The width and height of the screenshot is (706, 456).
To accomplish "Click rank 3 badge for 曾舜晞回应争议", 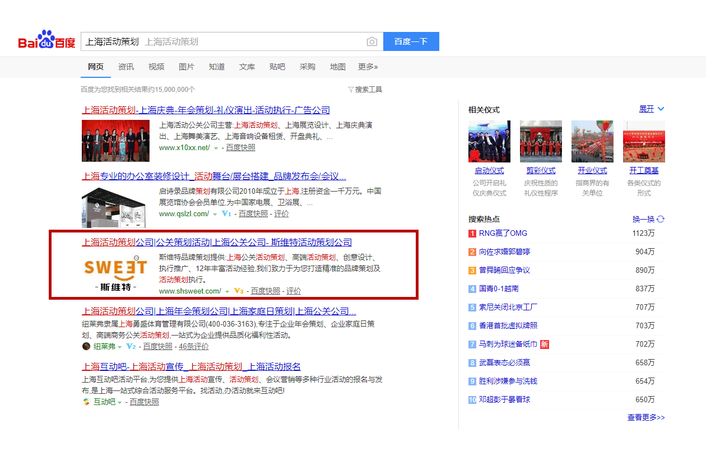I will point(472,271).
